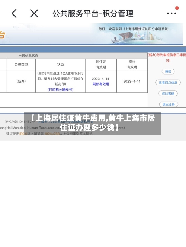The width and height of the screenshot is (186, 247).
Task: Click the red 申报信息已审批通过 notice
Action: (x=167, y=57)
